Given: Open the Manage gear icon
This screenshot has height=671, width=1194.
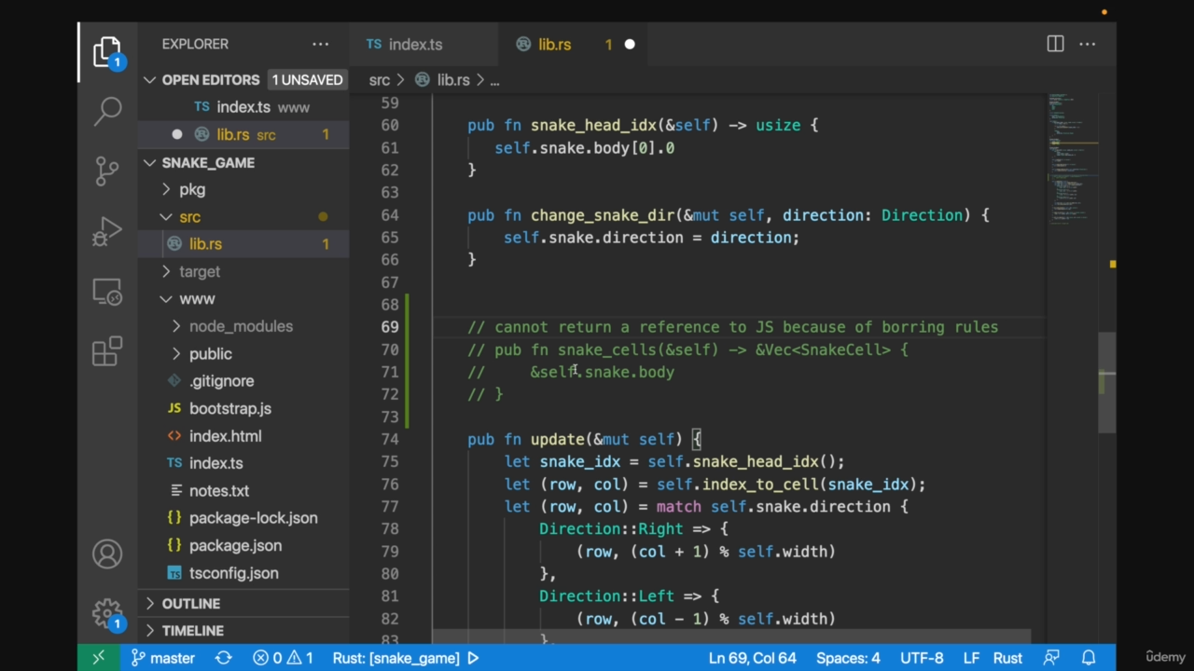Looking at the screenshot, I should click(107, 613).
